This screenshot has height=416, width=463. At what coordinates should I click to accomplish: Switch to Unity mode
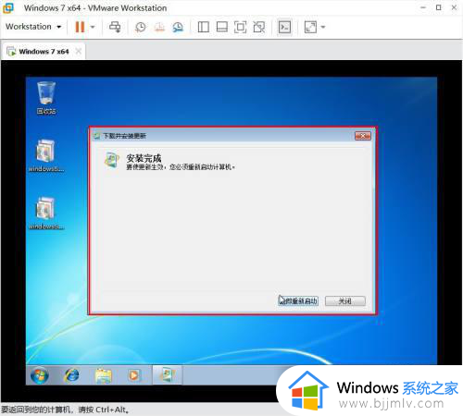[x=259, y=27]
